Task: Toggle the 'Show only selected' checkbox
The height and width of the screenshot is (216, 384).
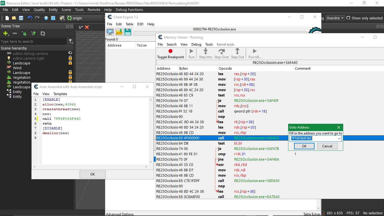Action: pyautogui.click(x=348, y=18)
